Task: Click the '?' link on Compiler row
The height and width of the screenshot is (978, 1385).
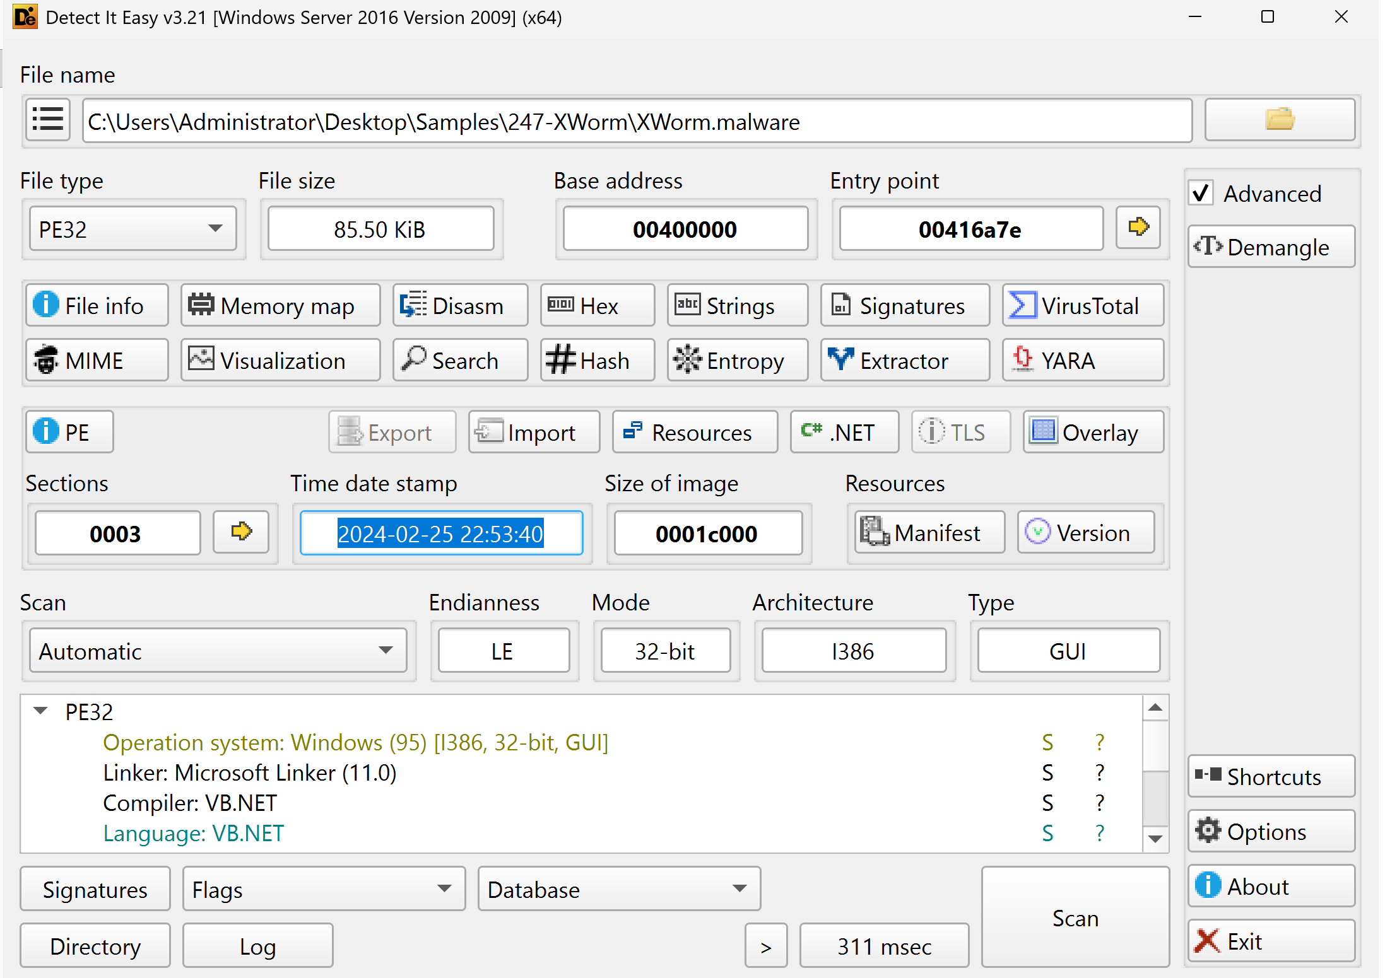Action: coord(1100,803)
